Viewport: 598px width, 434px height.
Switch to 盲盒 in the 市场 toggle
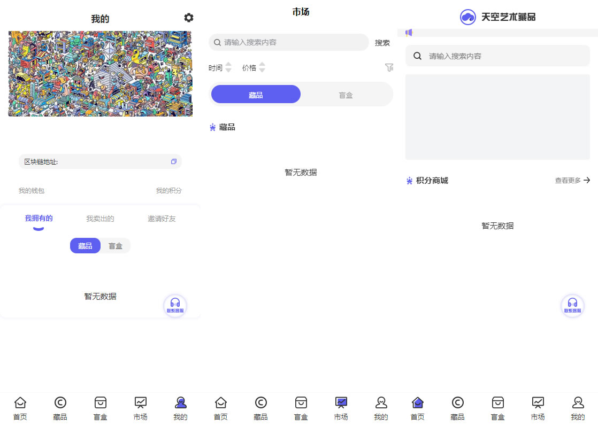click(346, 95)
